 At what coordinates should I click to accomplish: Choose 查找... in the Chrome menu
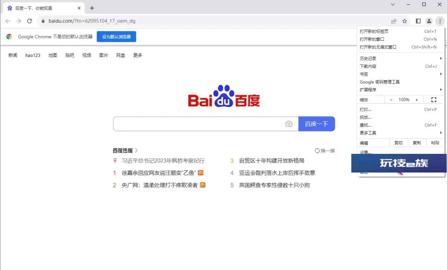pos(401,125)
